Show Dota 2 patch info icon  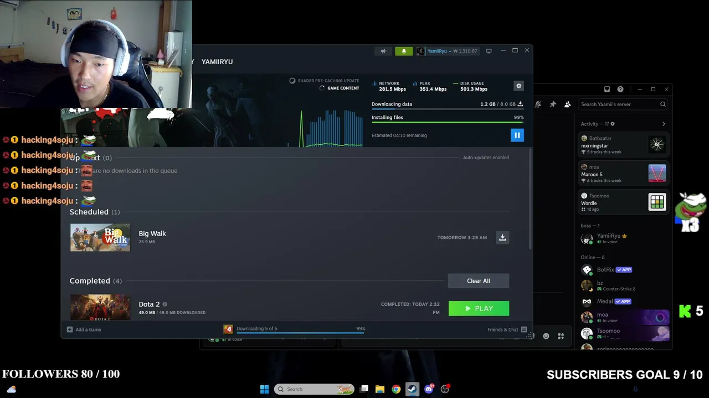pyautogui.click(x=165, y=304)
